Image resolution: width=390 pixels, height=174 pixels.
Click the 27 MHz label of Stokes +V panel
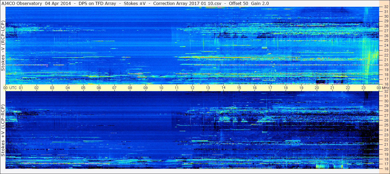386,115
